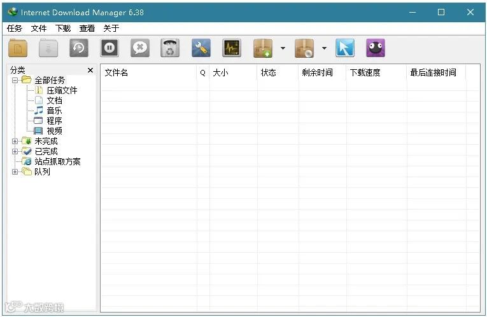Screen dimensions: 487x317
Task: Open the 任务 menu
Action: [14, 29]
